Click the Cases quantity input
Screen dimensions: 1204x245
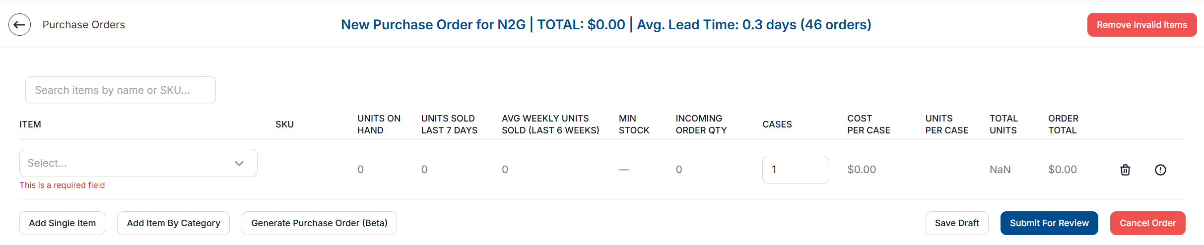pos(796,170)
